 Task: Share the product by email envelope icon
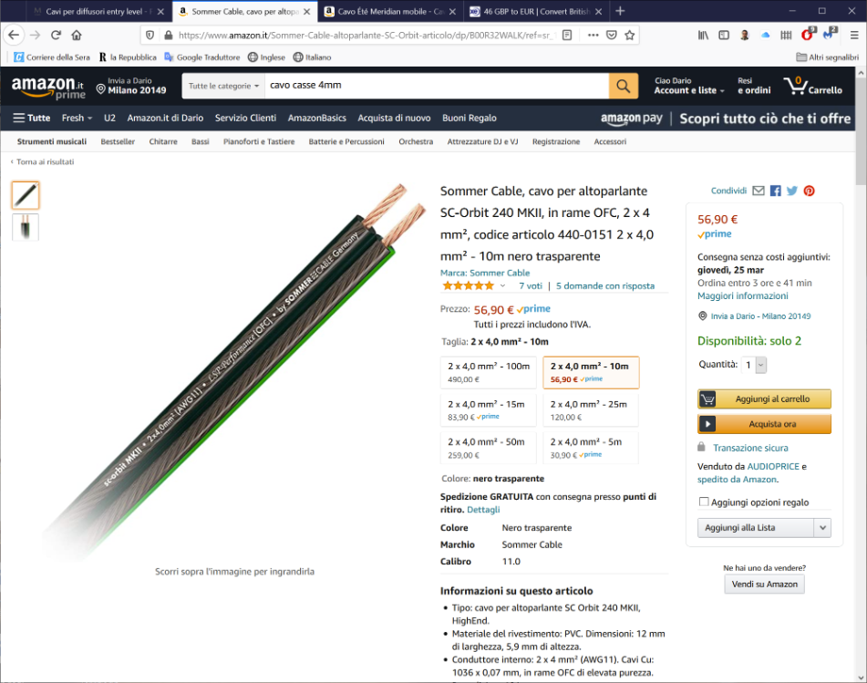click(x=759, y=191)
